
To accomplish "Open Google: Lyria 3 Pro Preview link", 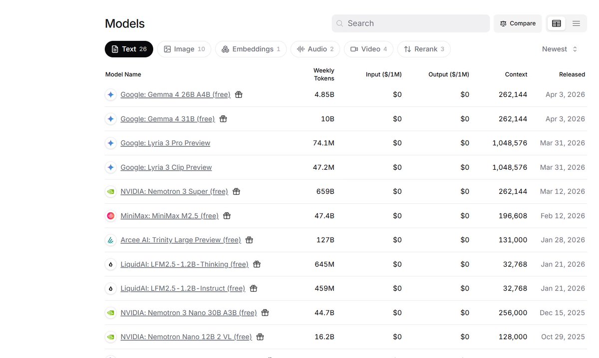I will 165,143.
